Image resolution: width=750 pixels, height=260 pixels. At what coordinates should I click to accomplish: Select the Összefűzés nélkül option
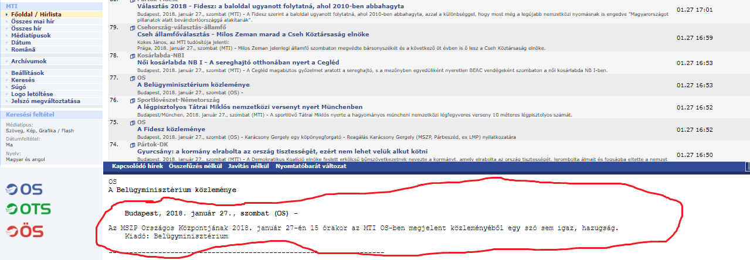(x=196, y=166)
